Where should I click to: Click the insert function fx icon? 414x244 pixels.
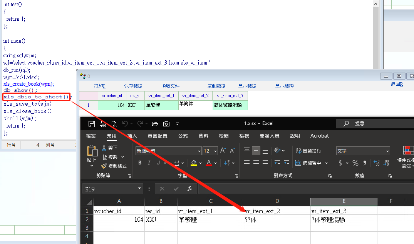coord(189,189)
